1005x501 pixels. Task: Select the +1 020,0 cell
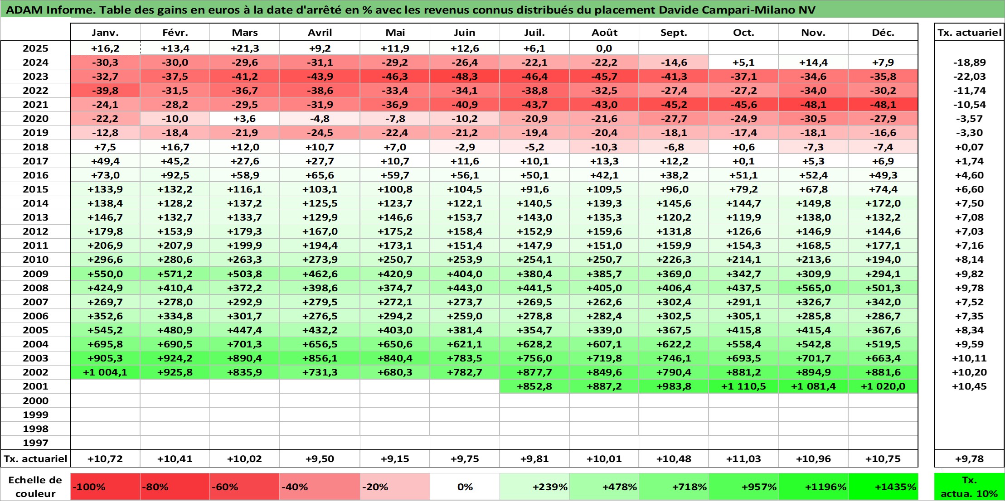click(883, 386)
